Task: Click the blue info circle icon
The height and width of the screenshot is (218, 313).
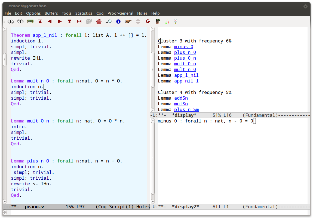Action: coord(118,21)
